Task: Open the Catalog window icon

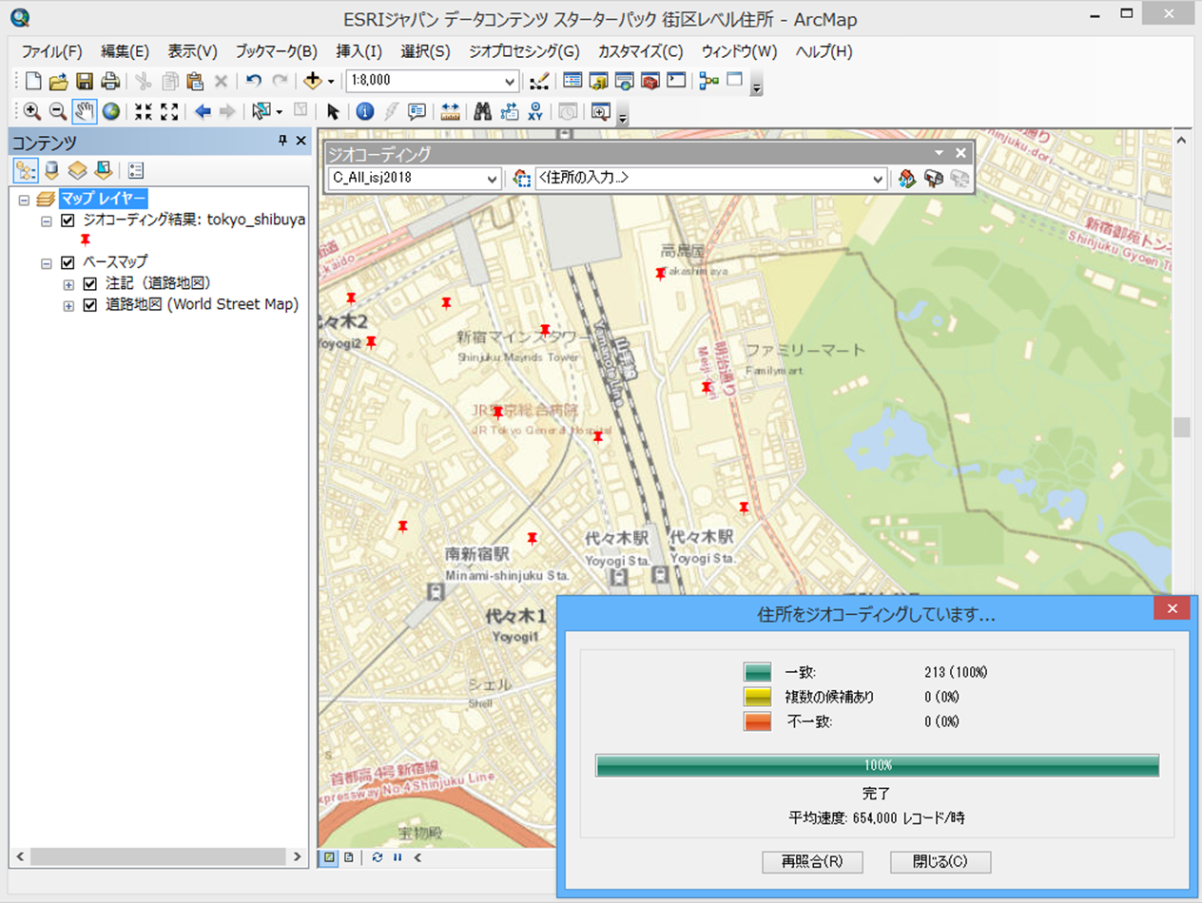Action: click(x=598, y=81)
